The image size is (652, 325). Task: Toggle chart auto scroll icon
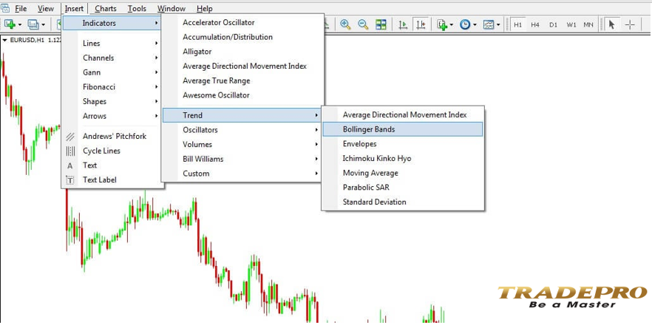[403, 24]
